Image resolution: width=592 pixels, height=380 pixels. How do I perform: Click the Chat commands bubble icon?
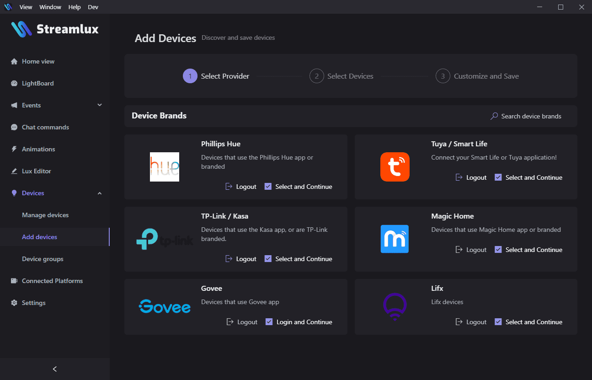[14, 128]
